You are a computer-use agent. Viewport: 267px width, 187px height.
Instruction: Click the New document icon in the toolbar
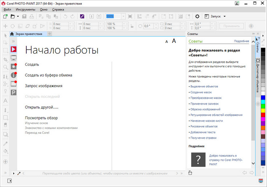pos(5,16)
